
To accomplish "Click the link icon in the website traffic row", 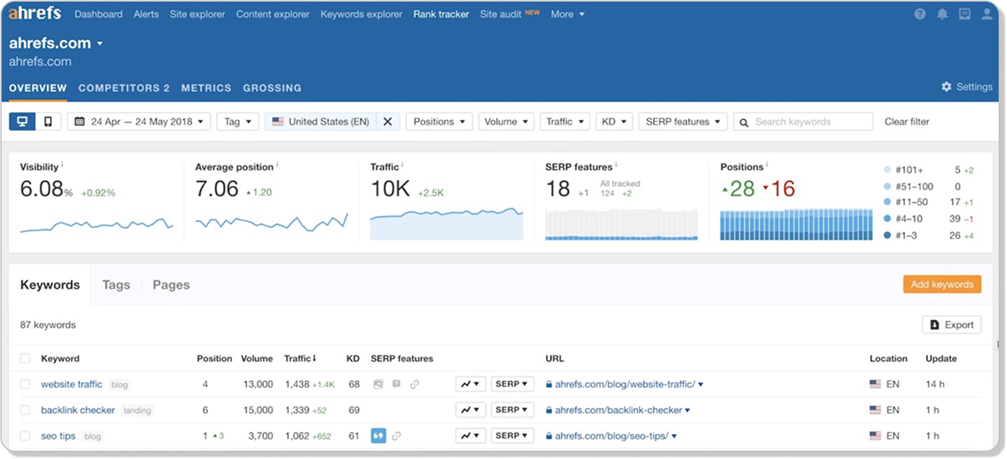I will [x=414, y=385].
